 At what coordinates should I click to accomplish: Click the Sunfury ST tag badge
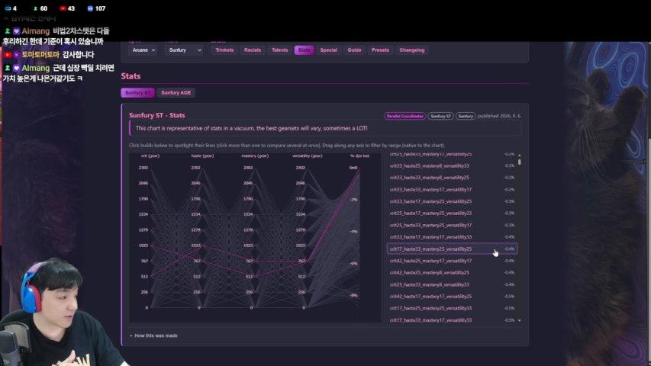(440, 116)
